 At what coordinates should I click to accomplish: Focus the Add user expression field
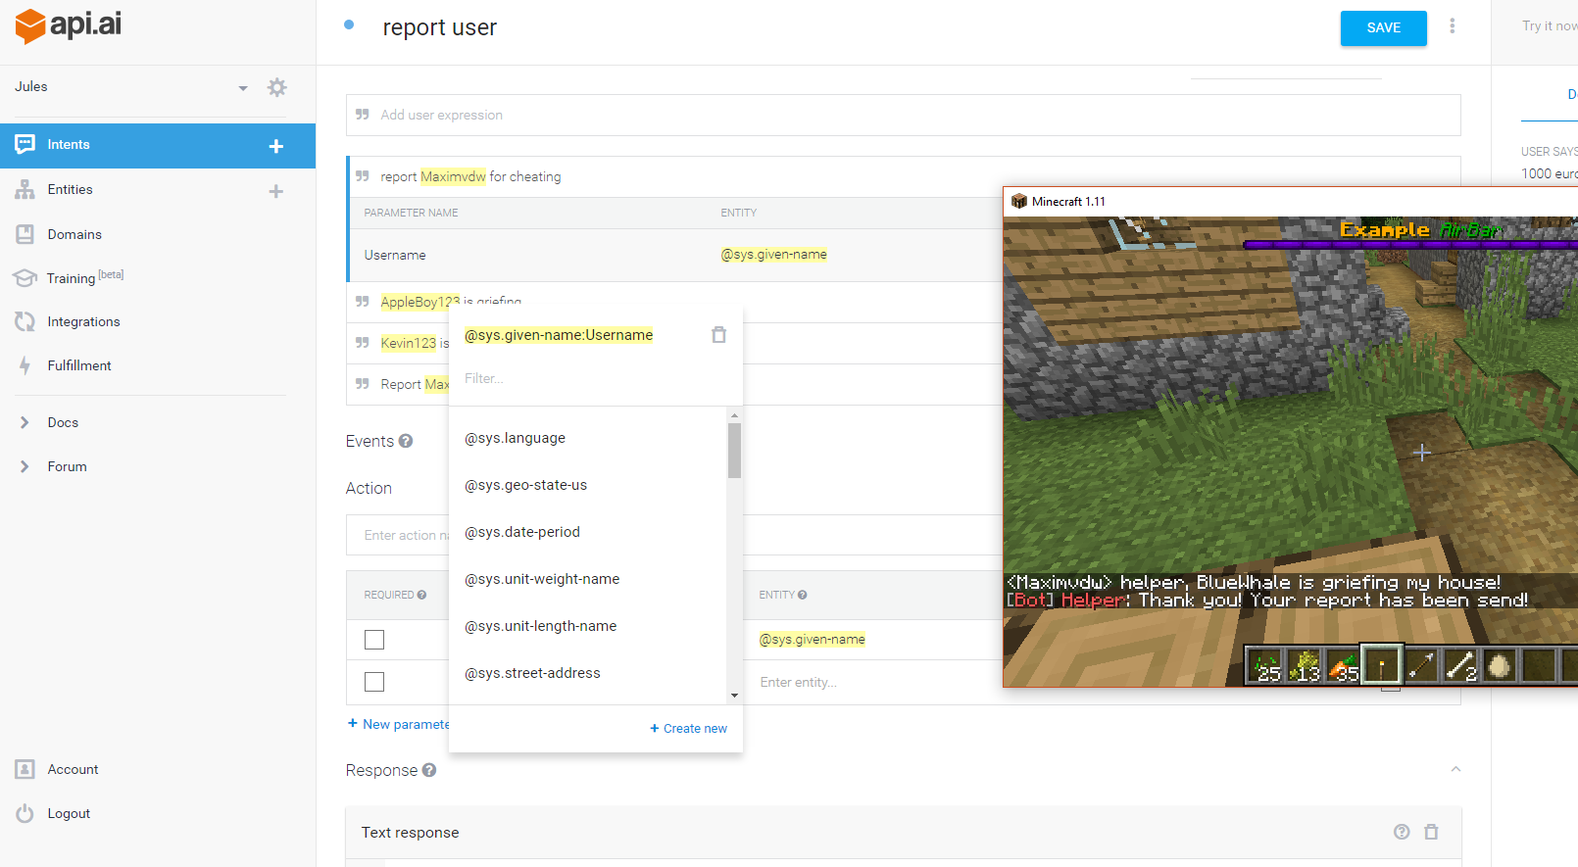(x=903, y=115)
